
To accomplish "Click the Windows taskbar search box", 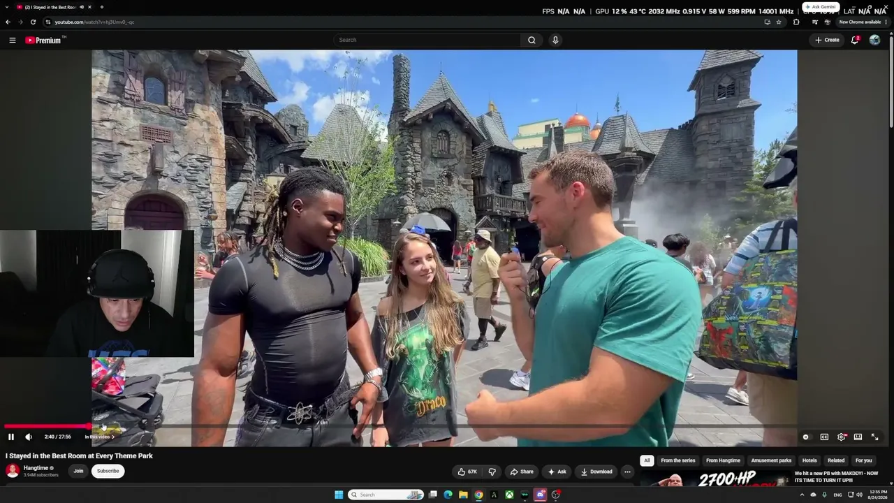I will click(x=386, y=495).
